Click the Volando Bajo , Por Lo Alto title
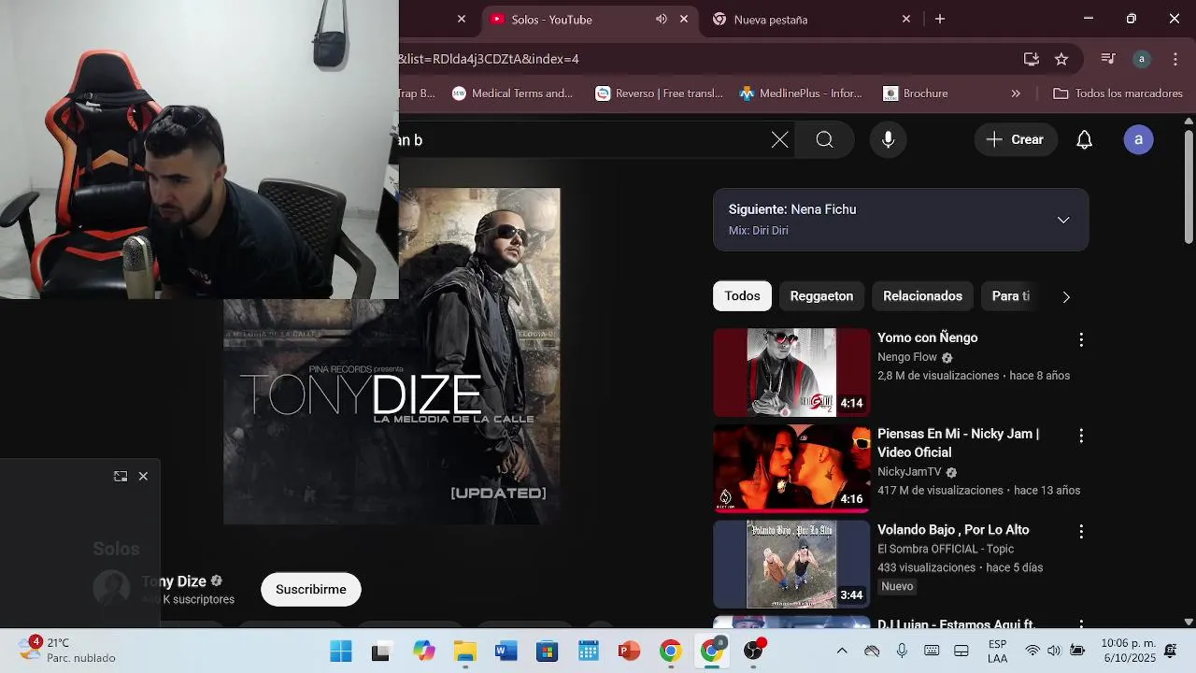 (x=953, y=530)
